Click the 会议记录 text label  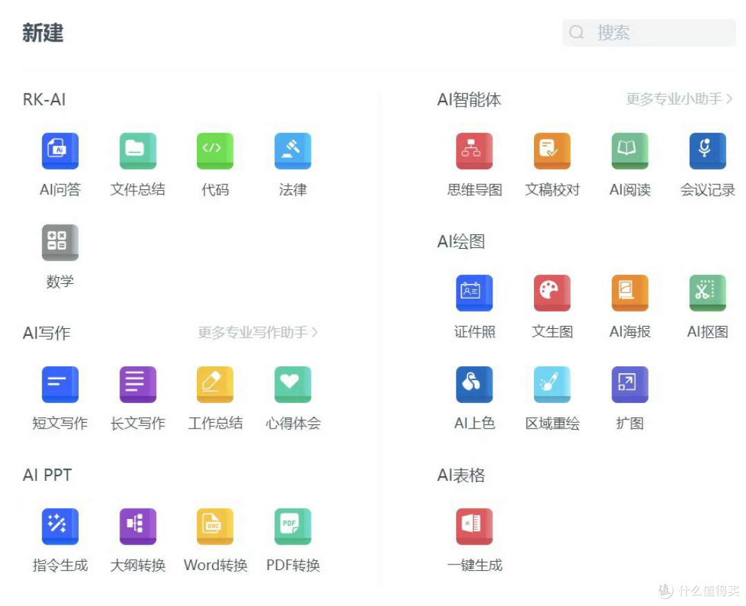(x=707, y=190)
